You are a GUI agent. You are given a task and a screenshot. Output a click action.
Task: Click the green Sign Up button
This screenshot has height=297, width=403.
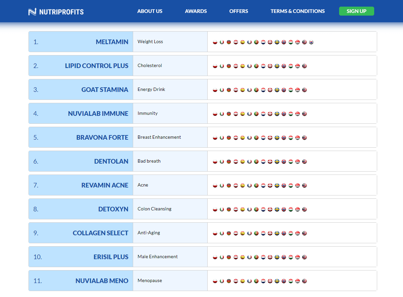356,11
